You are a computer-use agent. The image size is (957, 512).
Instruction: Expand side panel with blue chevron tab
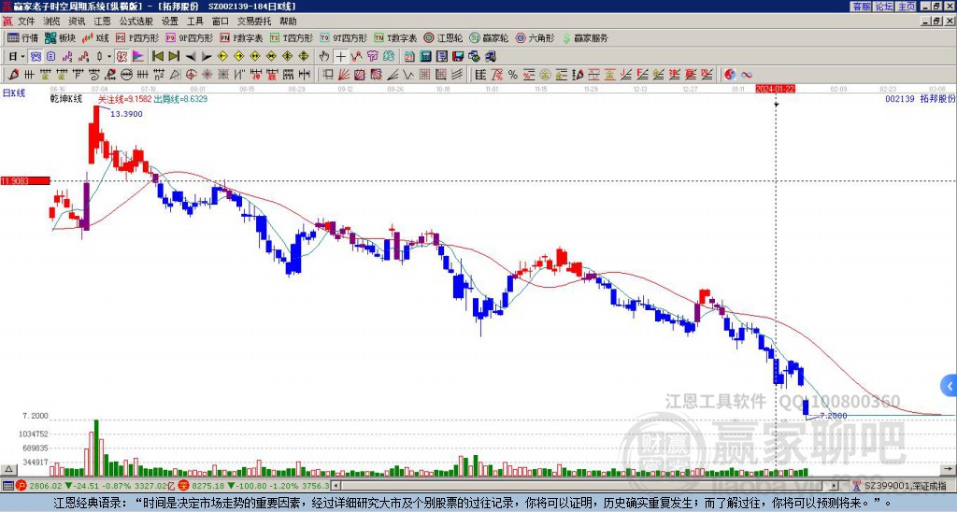pos(950,386)
